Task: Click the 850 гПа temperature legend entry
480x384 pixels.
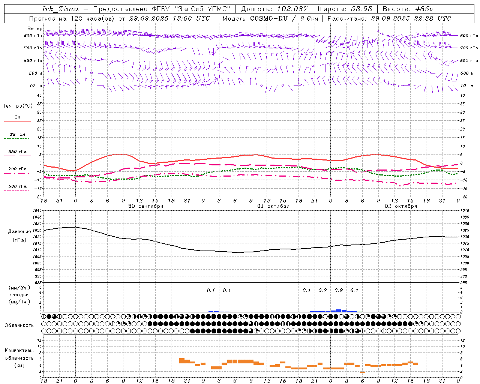Action: [x=18, y=152]
